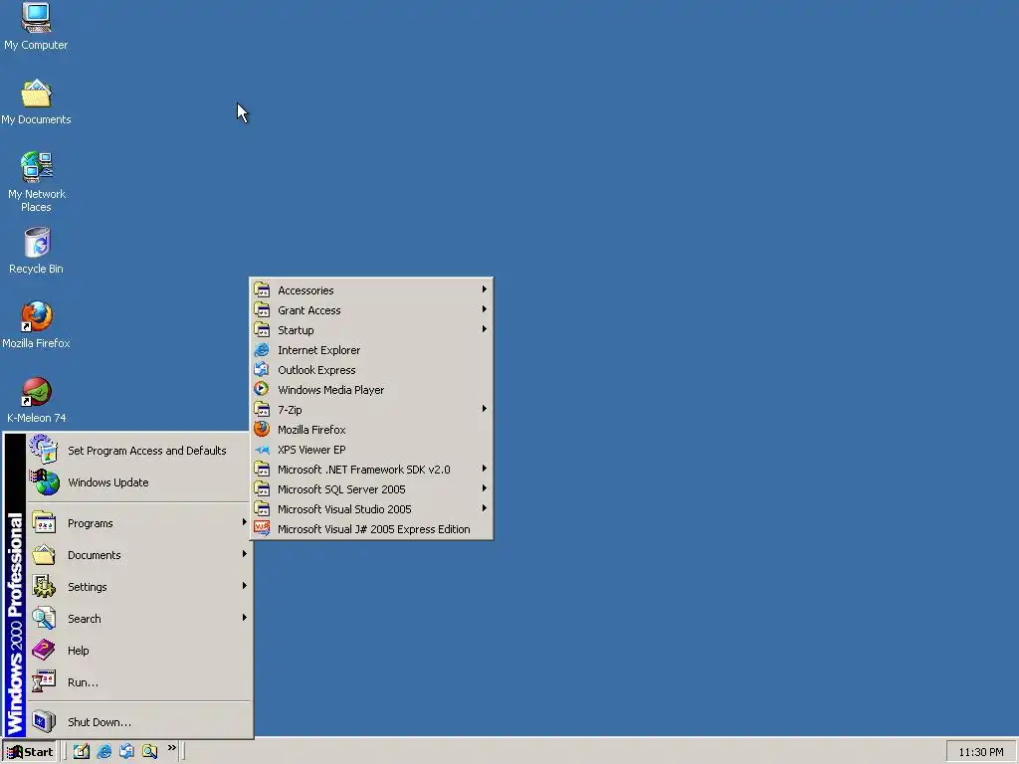Click the fourth quick launch icon with magnifier
The height and width of the screenshot is (764, 1019).
149,751
